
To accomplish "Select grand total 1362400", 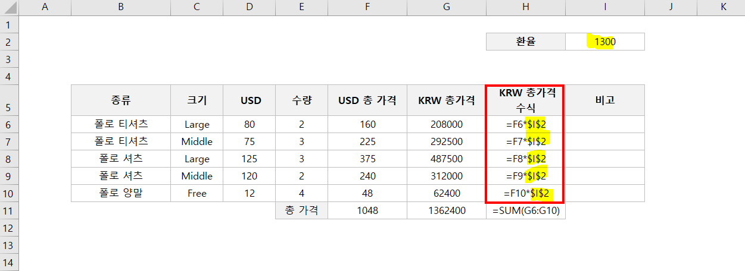I will (447, 210).
